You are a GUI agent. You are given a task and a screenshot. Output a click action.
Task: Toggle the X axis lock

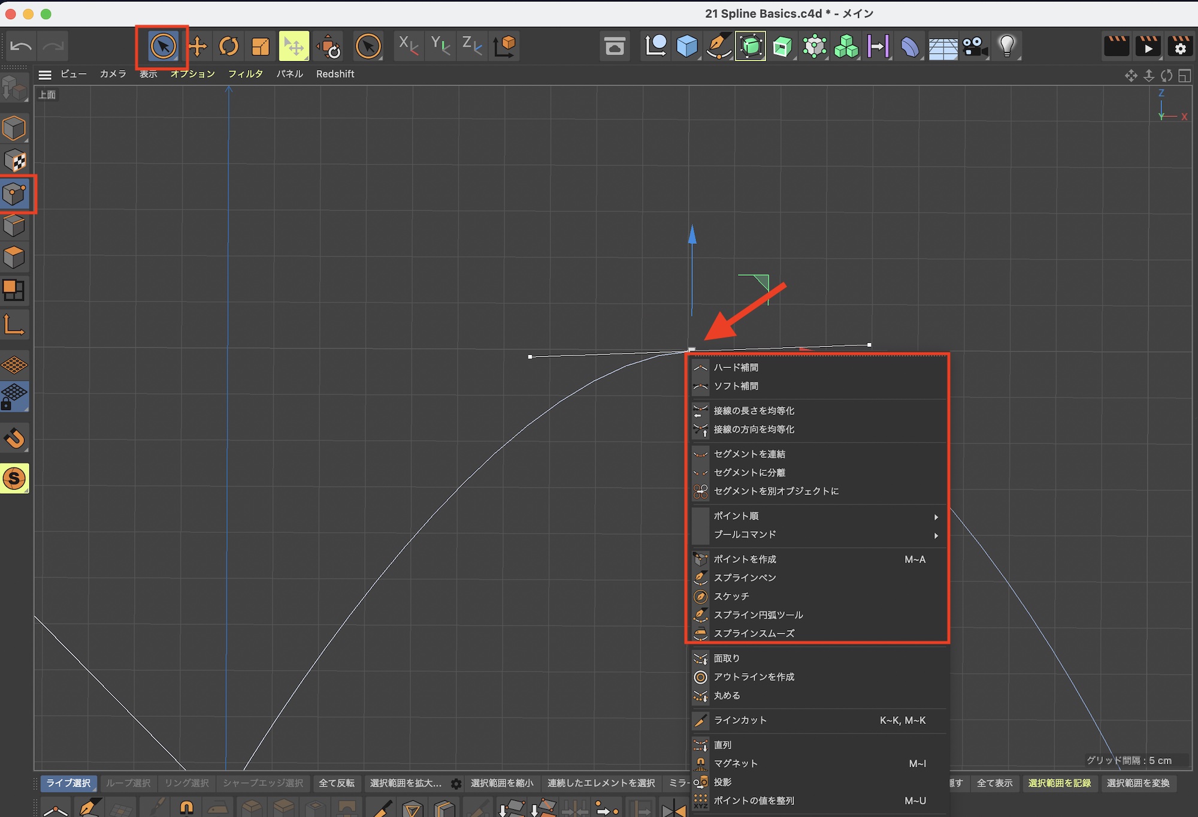[x=409, y=46]
